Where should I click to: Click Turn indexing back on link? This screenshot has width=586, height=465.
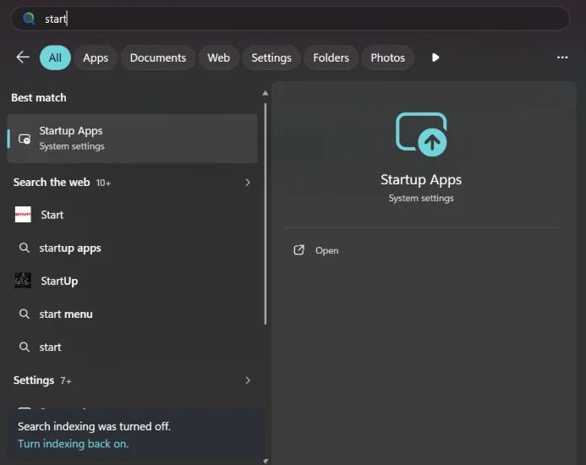pyautogui.click(x=74, y=444)
